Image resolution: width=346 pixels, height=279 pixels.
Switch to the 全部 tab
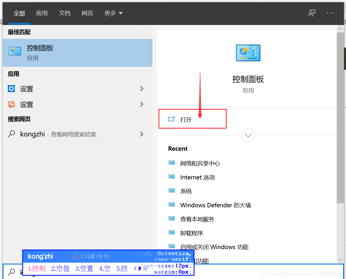[19, 13]
